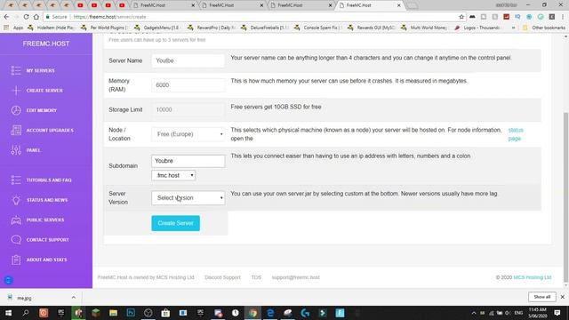
Task: Open Public Servers menu item
Action: coord(46,220)
